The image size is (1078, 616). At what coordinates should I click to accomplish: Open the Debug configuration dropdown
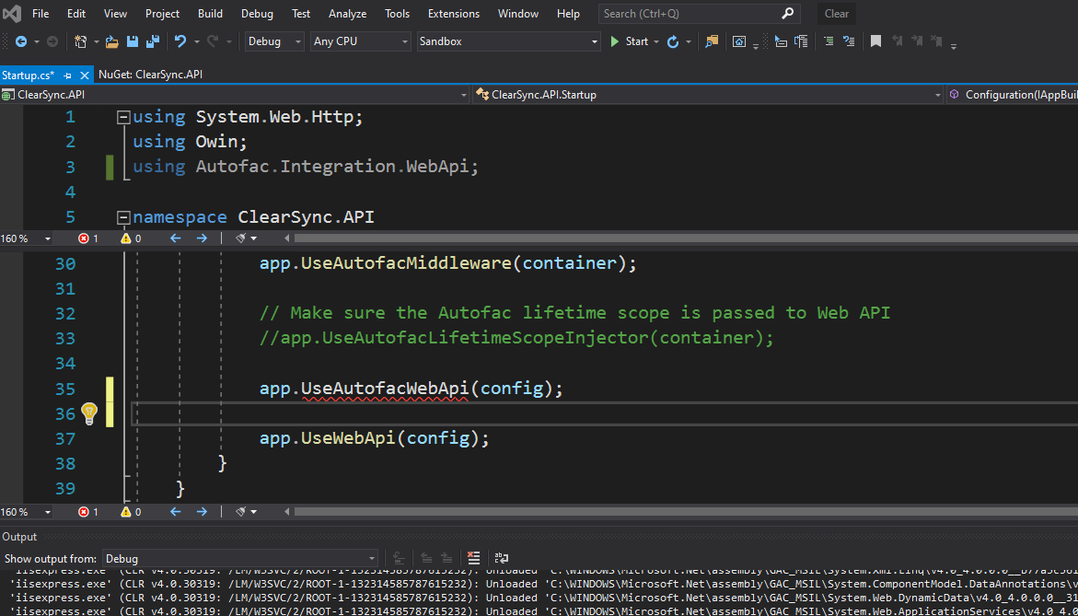tap(274, 41)
